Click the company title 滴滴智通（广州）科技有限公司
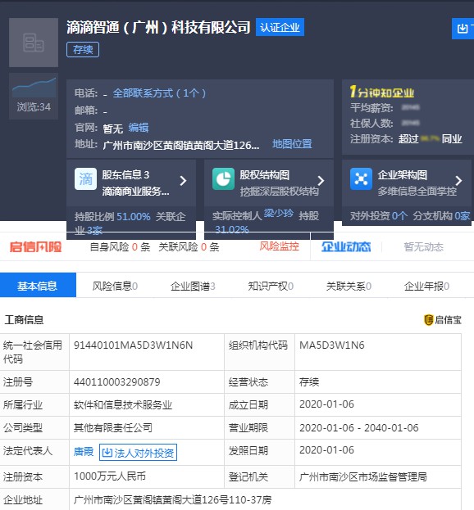This screenshot has height=510, width=474. tap(158, 27)
